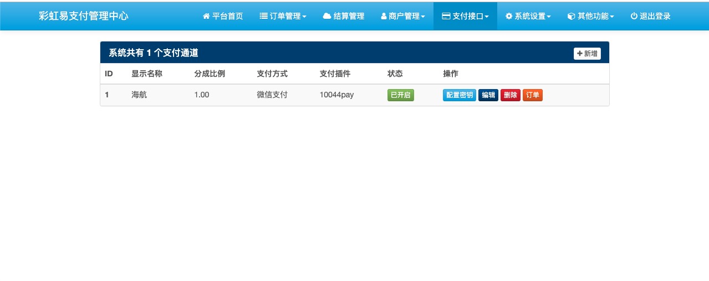Click the power icon beside 退出登录

pyautogui.click(x=634, y=17)
